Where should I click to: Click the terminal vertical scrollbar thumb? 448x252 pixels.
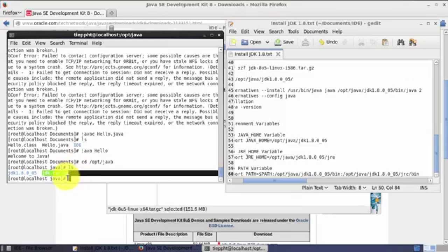[x=221, y=172]
